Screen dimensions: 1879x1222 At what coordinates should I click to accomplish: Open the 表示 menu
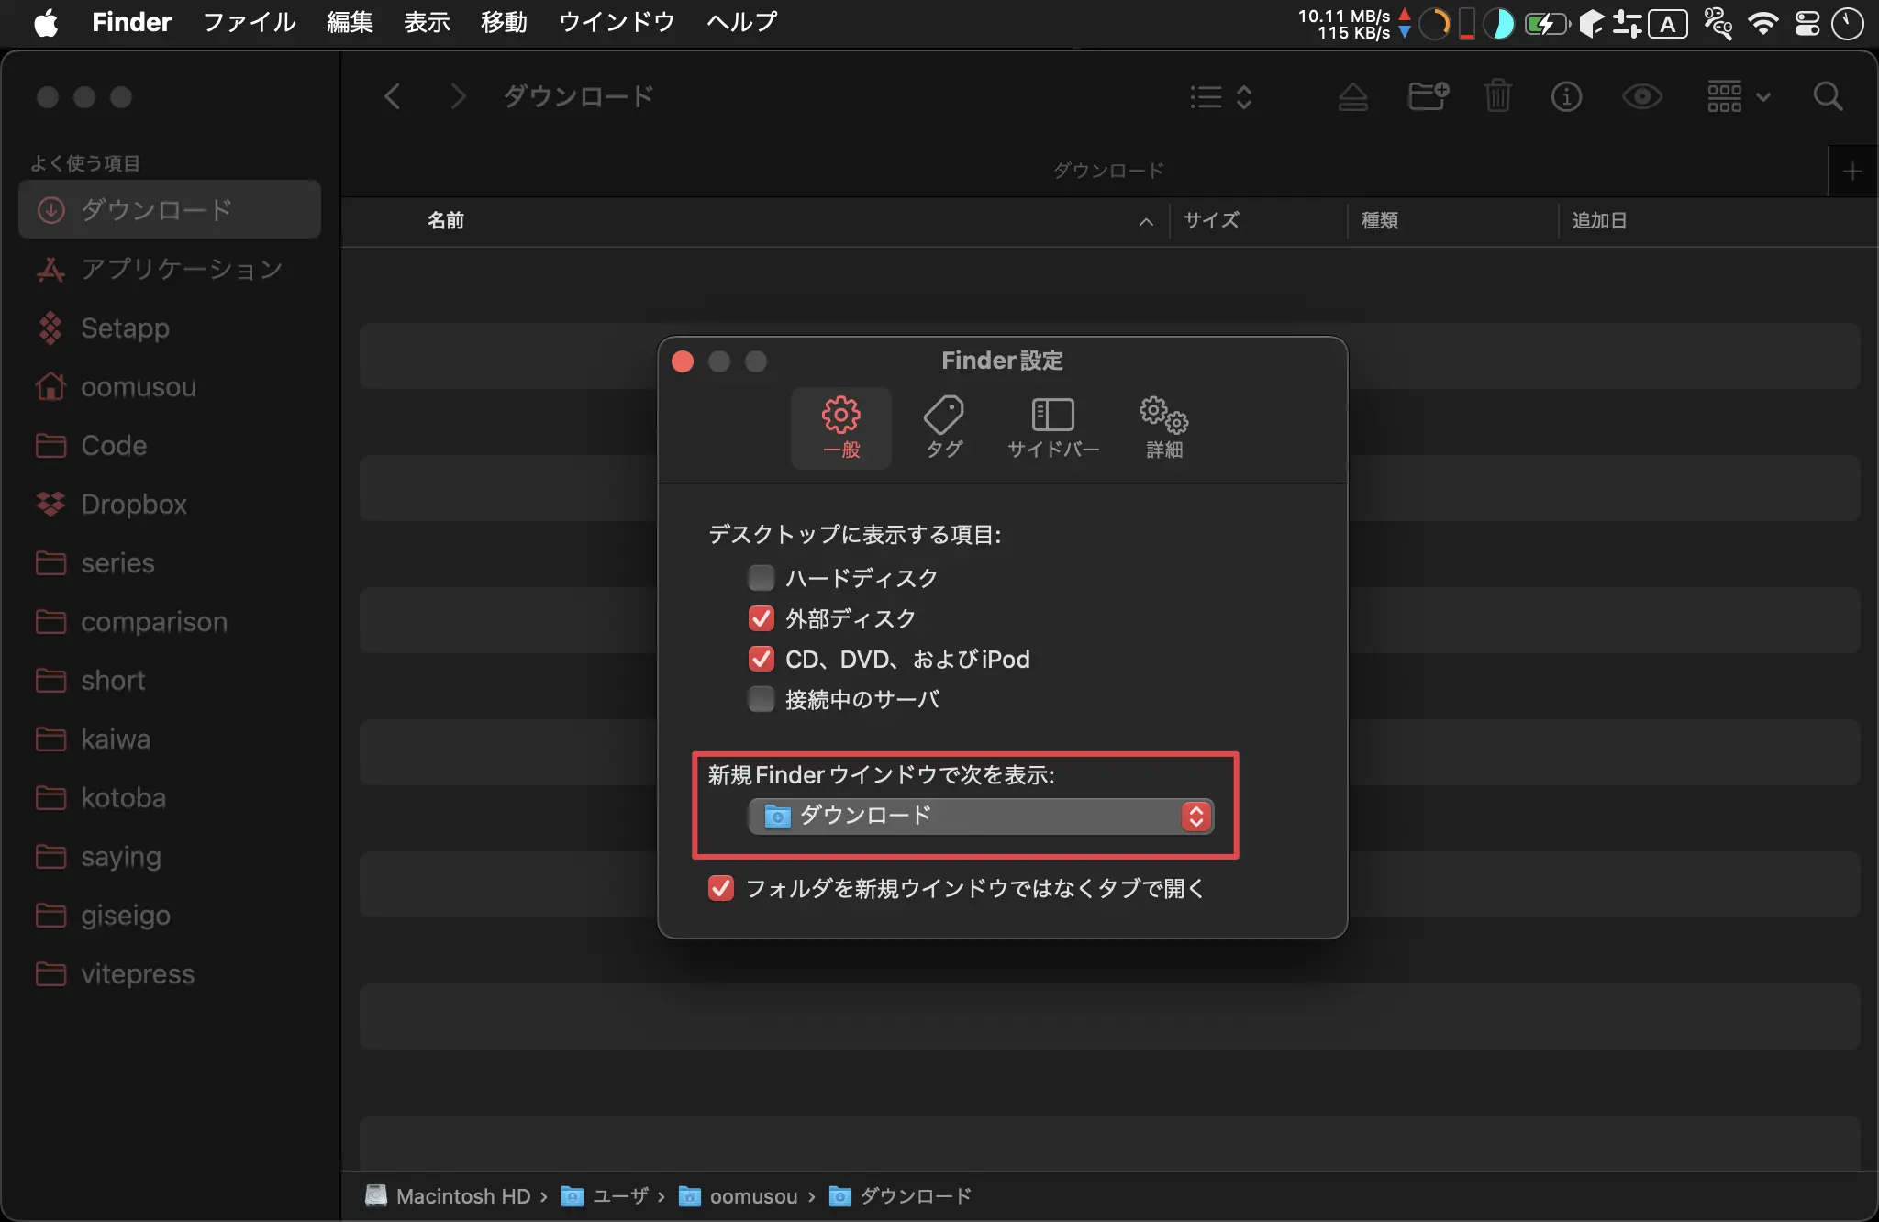coord(427,23)
